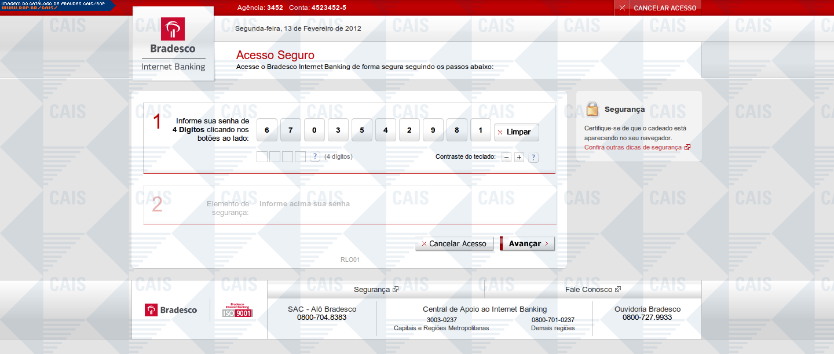Open Confira outras dicas de segurança link

click(x=633, y=147)
